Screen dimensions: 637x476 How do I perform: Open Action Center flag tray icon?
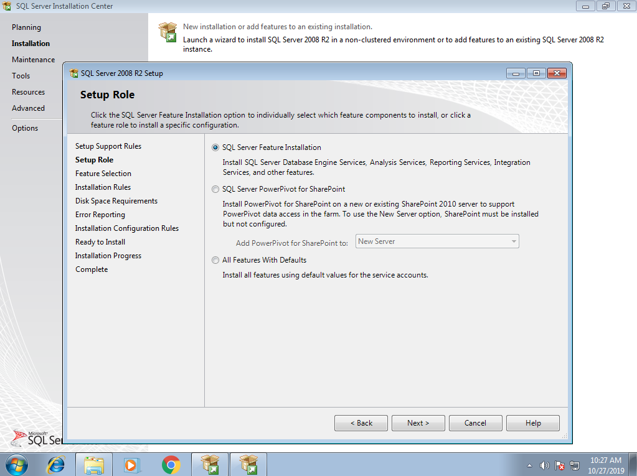pos(559,465)
